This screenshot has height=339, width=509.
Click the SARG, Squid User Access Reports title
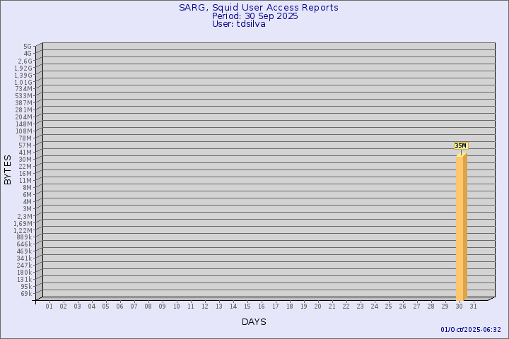tap(258, 8)
